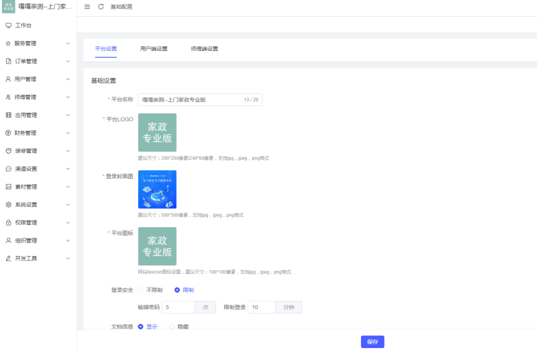Click the 组织管理 person icon

point(9,240)
